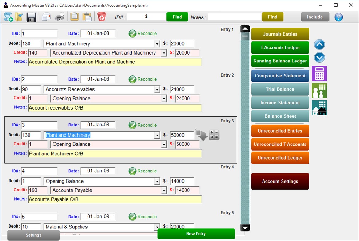Copy using the clipboard icon
359x241 pixels.
coord(74,17)
